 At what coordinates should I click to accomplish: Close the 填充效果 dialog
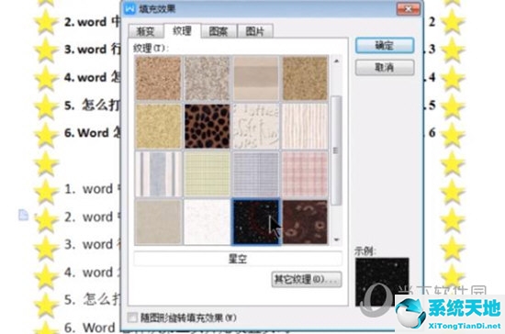point(409,8)
